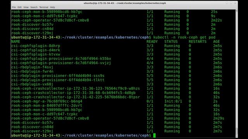
Task: Click the 0/1 ready value for mgr-a
Action: 150,101
